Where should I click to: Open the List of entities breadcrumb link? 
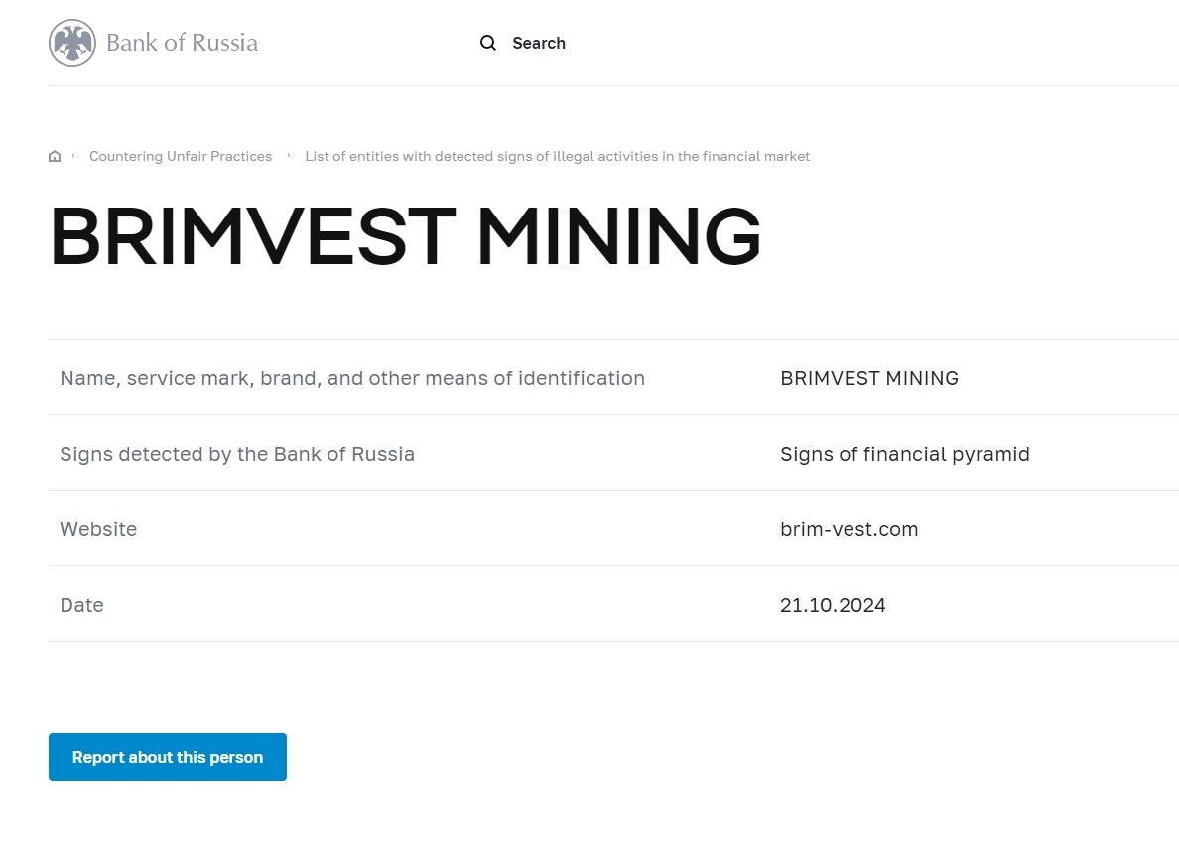[x=557, y=156]
